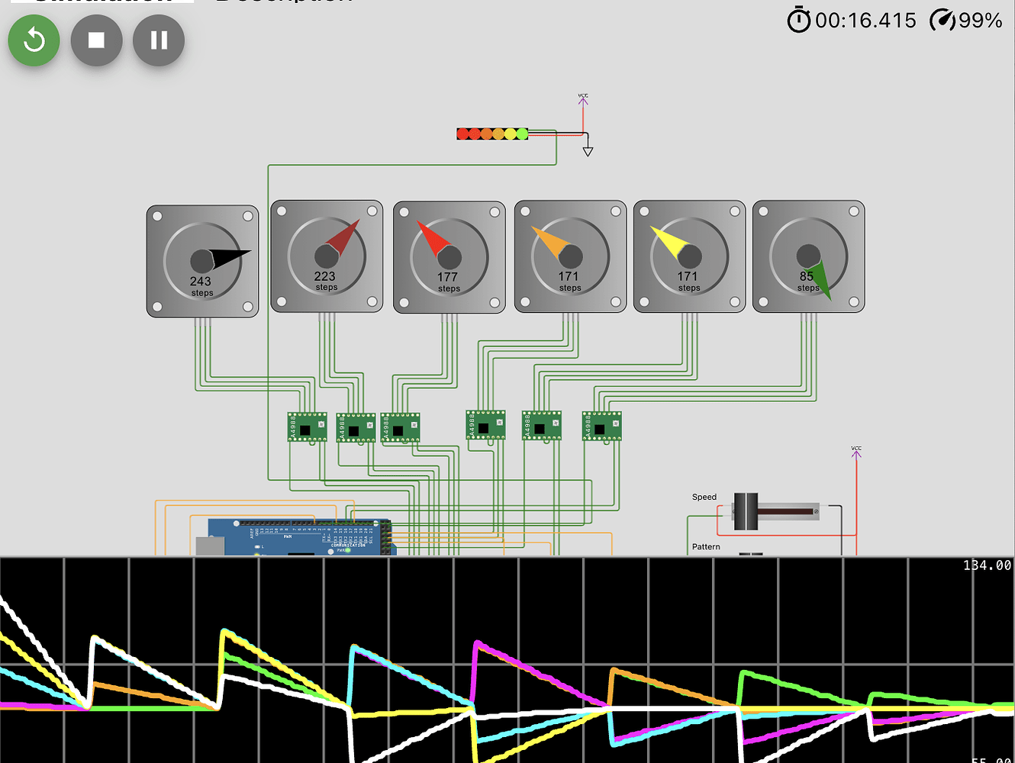Click the stepper motor showing 177 steps
Viewport: 1015px width, 763px height.
tap(449, 256)
